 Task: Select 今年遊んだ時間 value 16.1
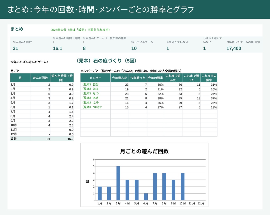57,48
